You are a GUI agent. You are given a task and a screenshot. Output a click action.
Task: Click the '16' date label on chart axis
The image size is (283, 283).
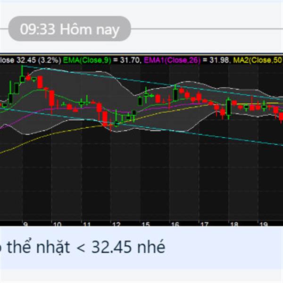(175, 224)
